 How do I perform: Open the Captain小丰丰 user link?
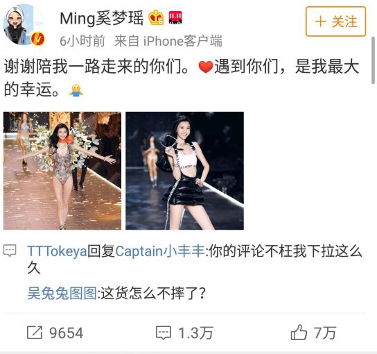(x=160, y=251)
